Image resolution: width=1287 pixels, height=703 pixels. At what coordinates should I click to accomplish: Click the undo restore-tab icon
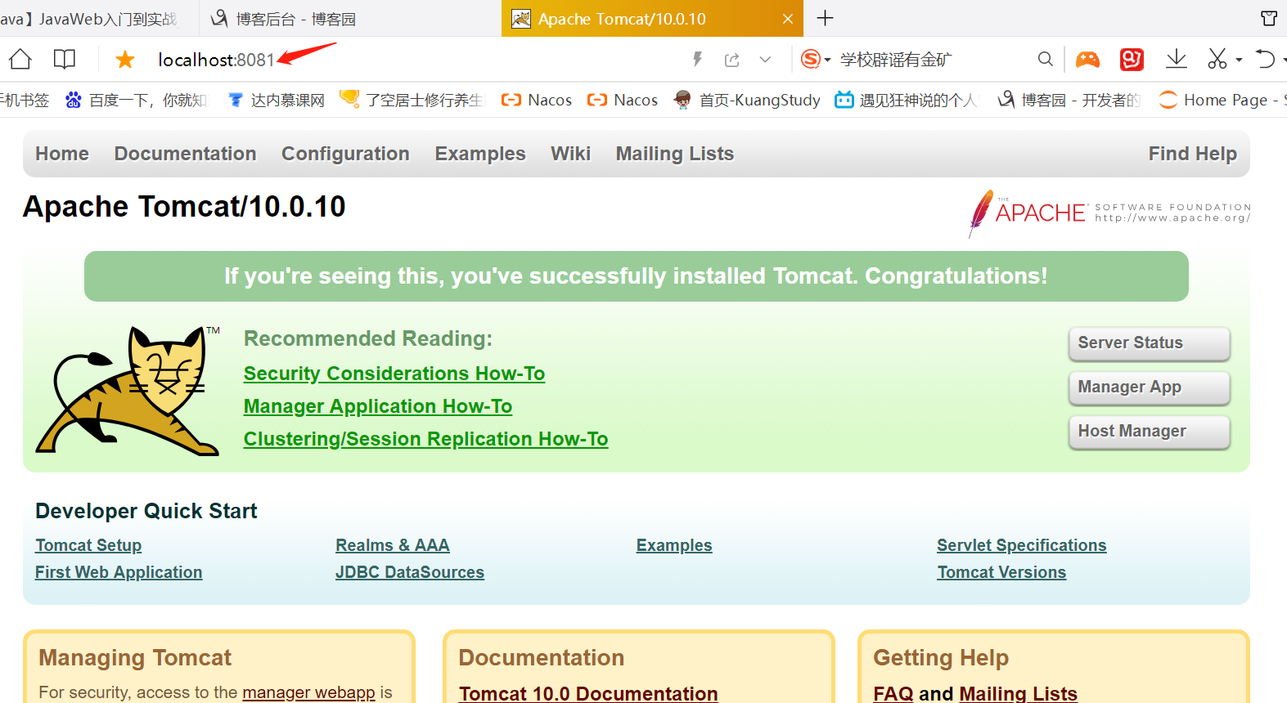(x=1266, y=59)
